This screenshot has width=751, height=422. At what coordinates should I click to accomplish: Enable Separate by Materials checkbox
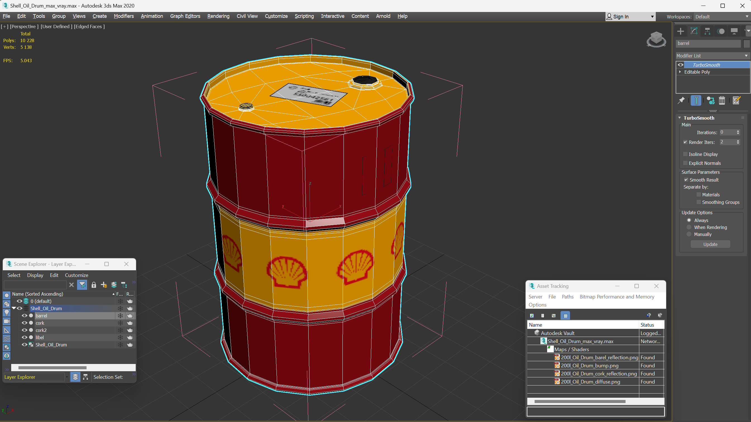[x=698, y=195]
